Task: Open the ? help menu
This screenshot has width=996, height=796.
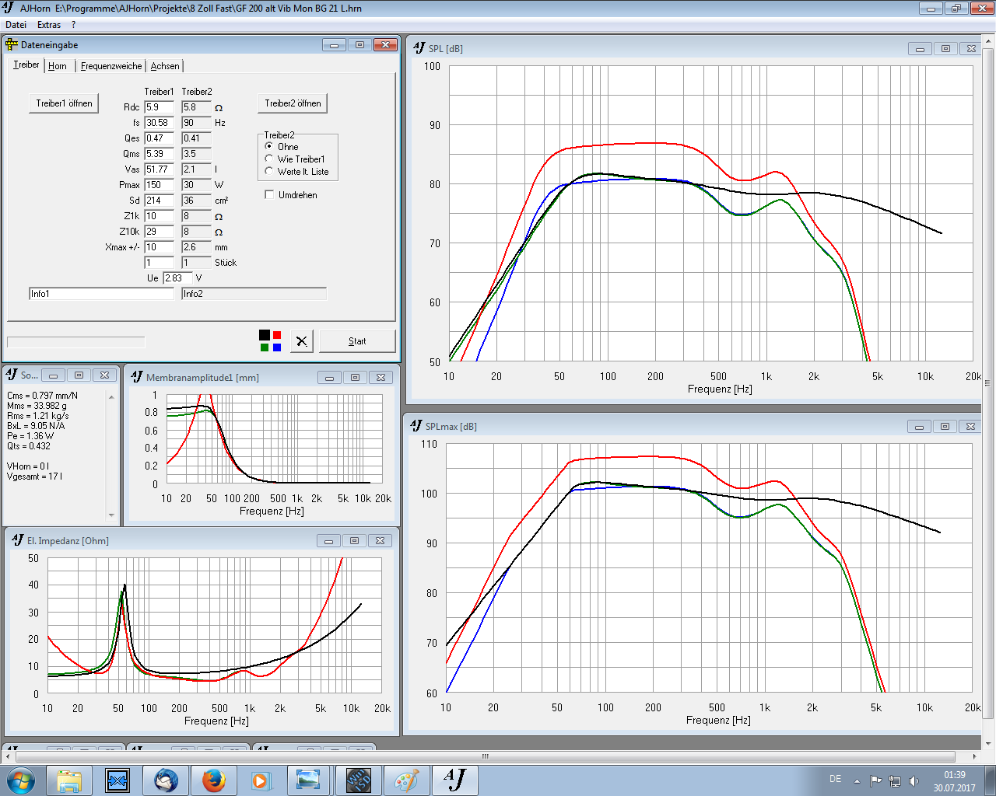Action: click(73, 25)
